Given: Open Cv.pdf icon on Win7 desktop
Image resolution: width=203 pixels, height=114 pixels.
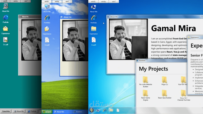Looking at the screenshot, I should click(94, 42).
